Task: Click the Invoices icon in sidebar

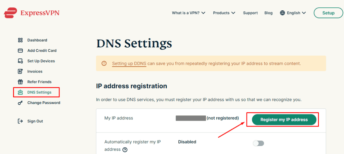Action: point(20,71)
